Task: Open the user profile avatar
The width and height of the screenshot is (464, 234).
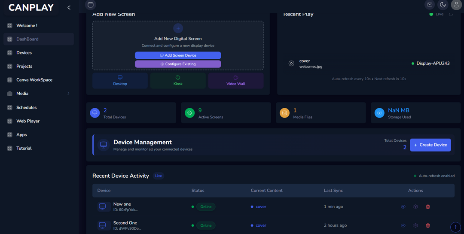Action: (x=456, y=5)
